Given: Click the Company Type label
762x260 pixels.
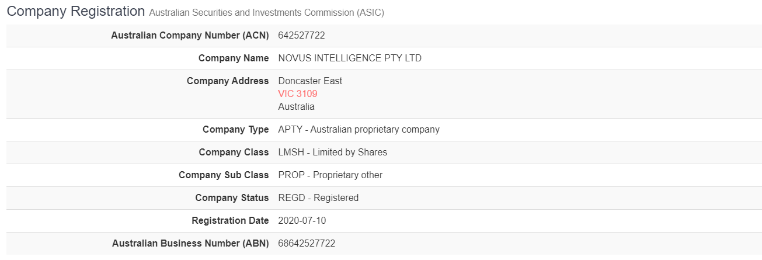Looking at the screenshot, I should pyautogui.click(x=235, y=129).
